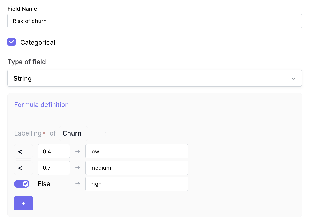Click the 0.7 threshold input

click(54, 168)
